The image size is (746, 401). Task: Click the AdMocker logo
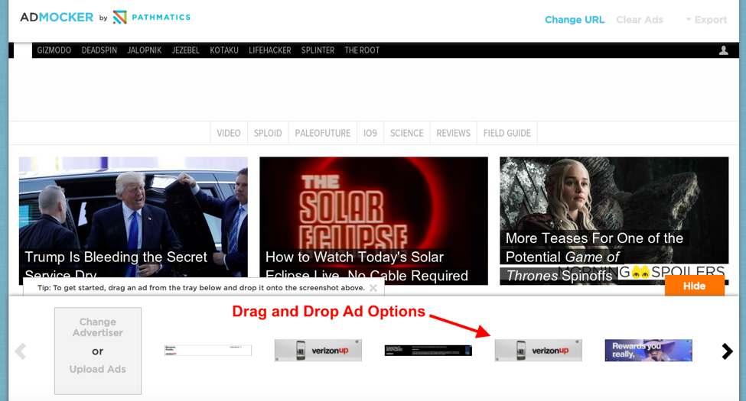click(x=57, y=17)
